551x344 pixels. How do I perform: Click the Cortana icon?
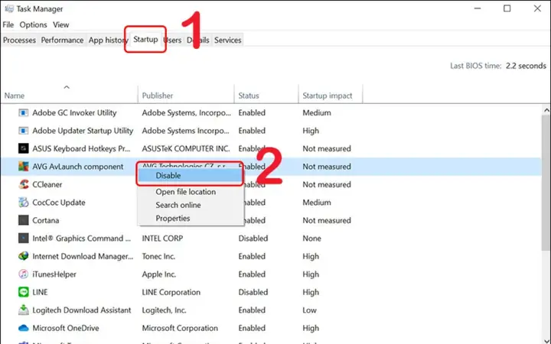pyautogui.click(x=23, y=220)
